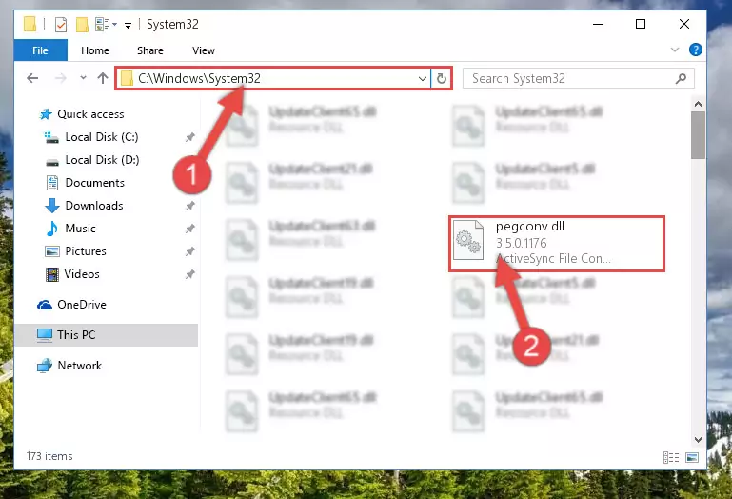732x499 pixels.
Task: Switch to details view in status bar
Action: point(671,457)
